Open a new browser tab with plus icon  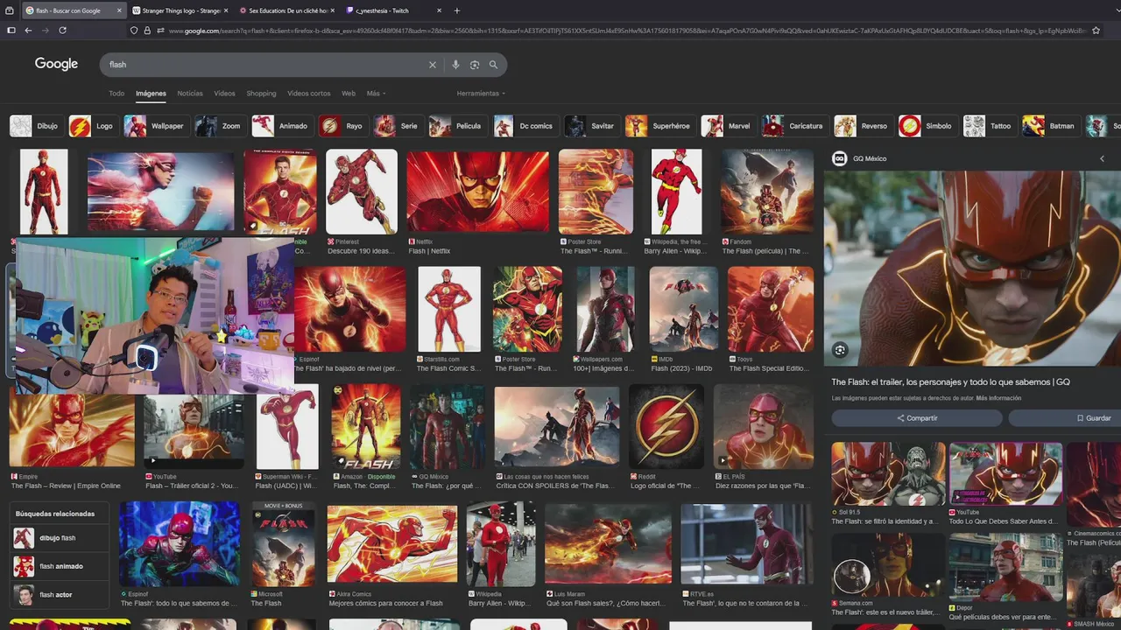pyautogui.click(x=456, y=10)
